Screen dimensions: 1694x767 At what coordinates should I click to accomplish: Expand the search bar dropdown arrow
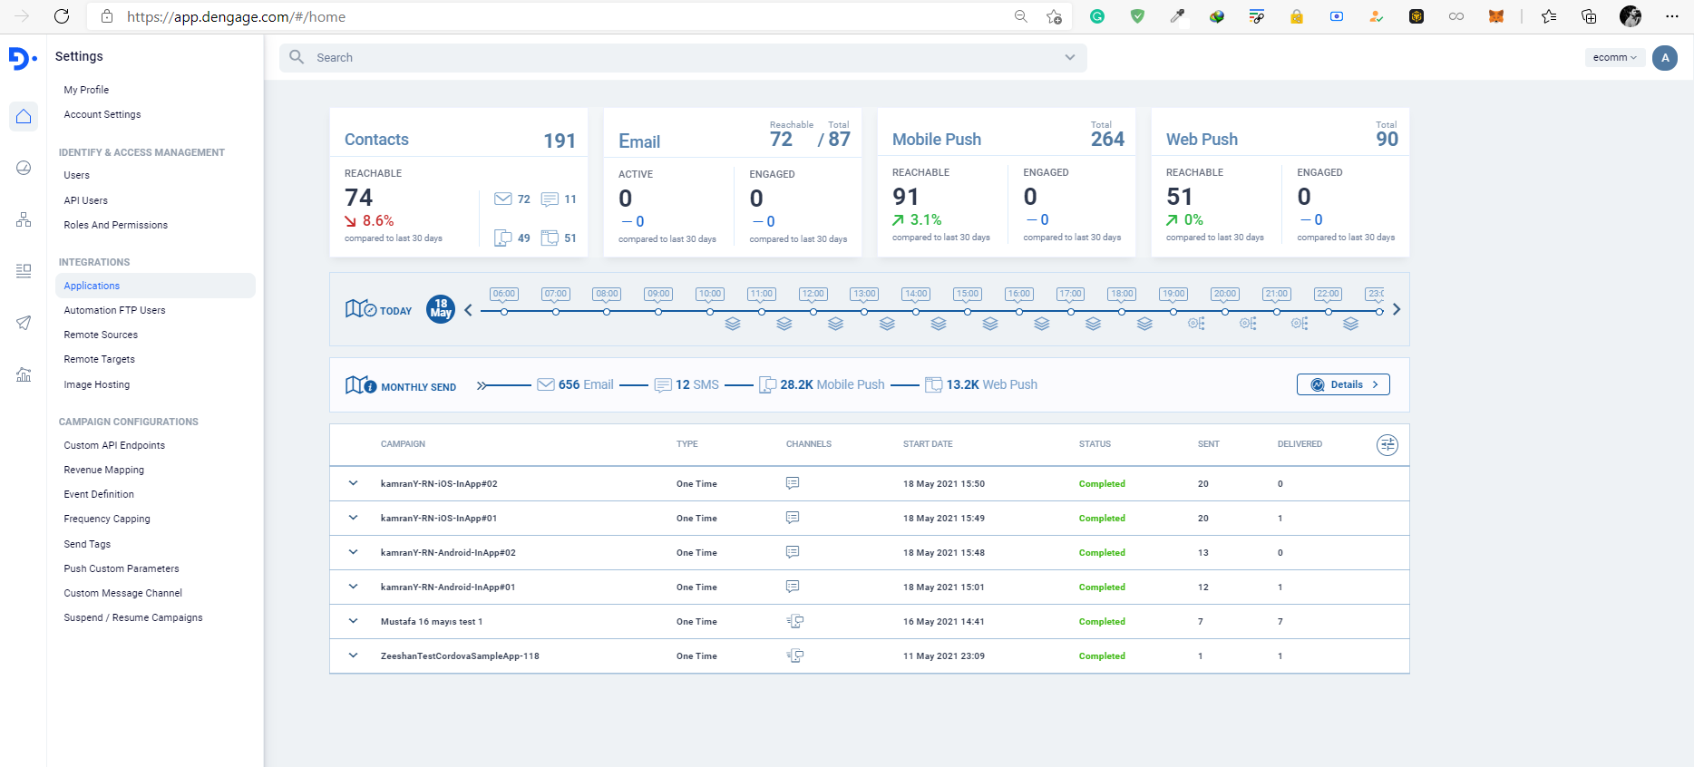click(1070, 57)
